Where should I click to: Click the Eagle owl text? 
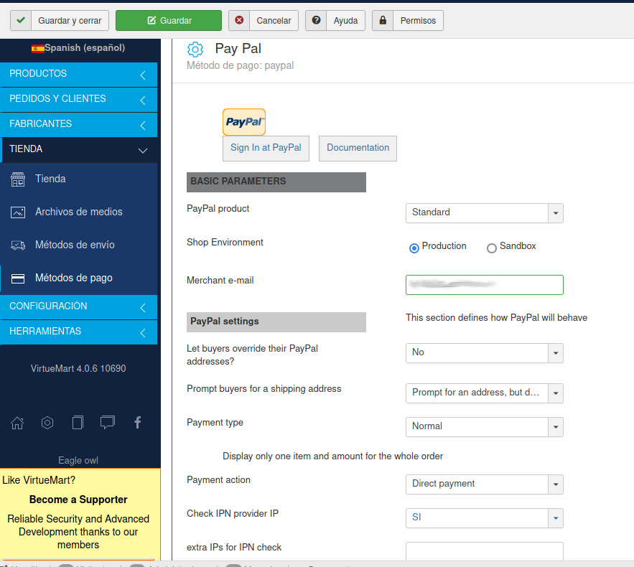coord(78,461)
